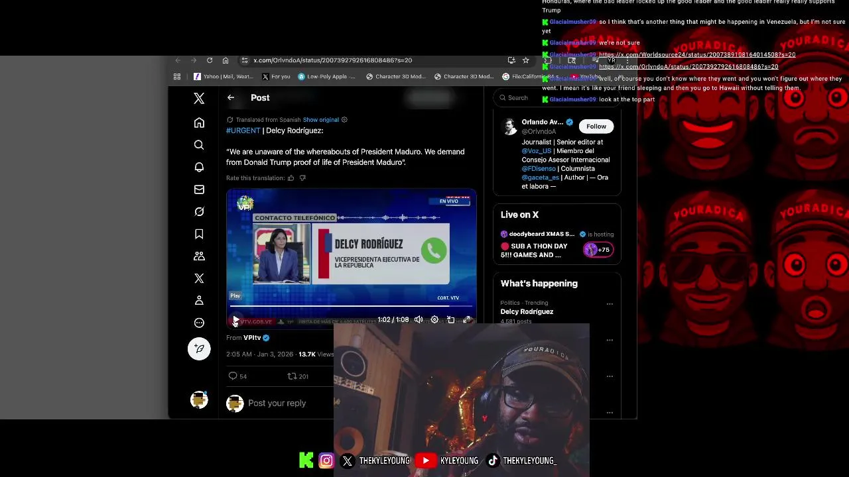Open the @gaceta_es mention
The height and width of the screenshot is (477, 849).
[540, 178]
